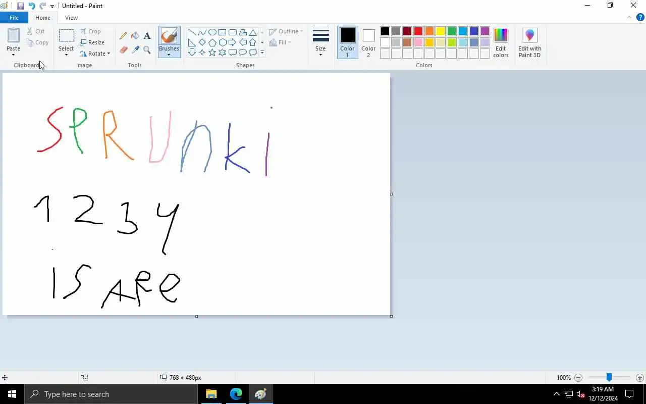Collapse the ribbon with the chevron
Image resolution: width=646 pixels, height=404 pixels.
[x=629, y=17]
